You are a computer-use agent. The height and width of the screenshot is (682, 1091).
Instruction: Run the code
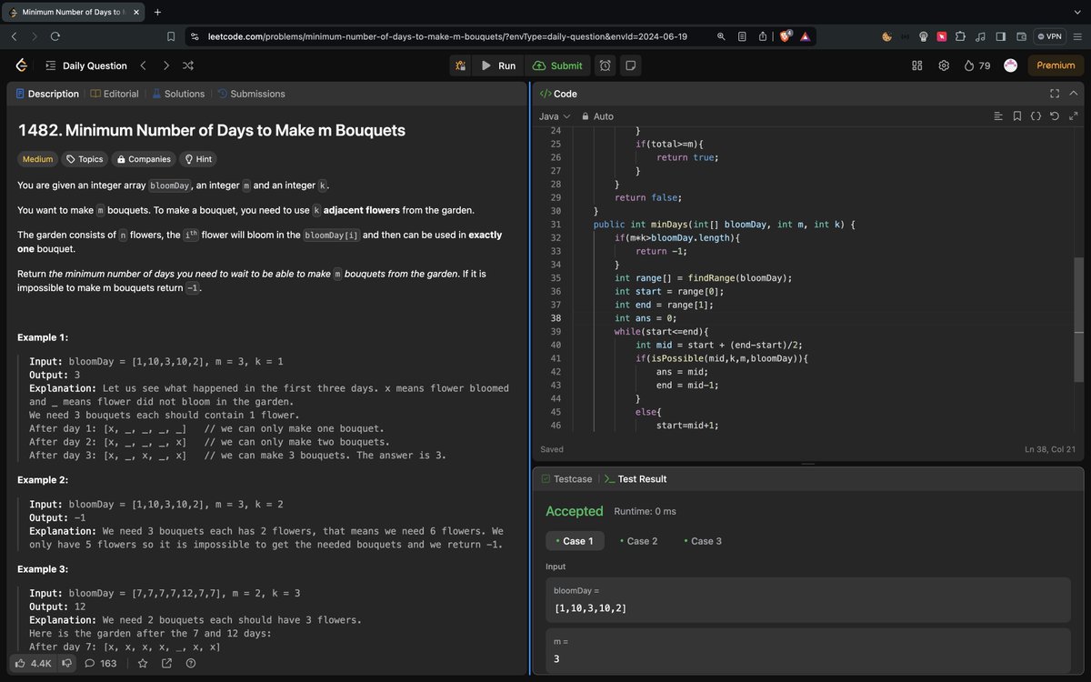pos(498,65)
